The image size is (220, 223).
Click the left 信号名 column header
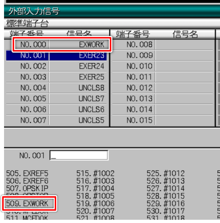point(79,34)
